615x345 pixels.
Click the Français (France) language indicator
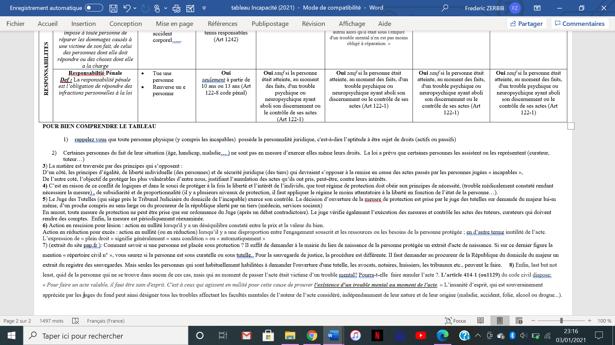(x=106, y=321)
